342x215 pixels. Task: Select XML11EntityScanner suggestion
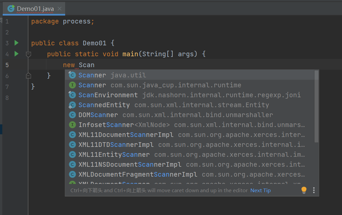click(114, 155)
